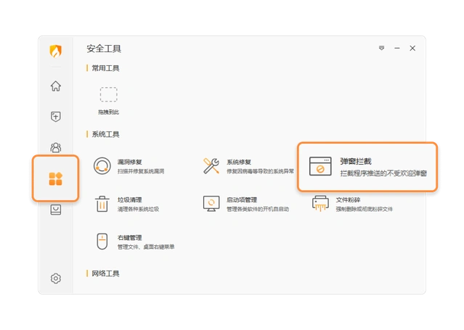Click the 漏洞修复 circular icon
The width and height of the screenshot is (464, 330).
[102, 165]
